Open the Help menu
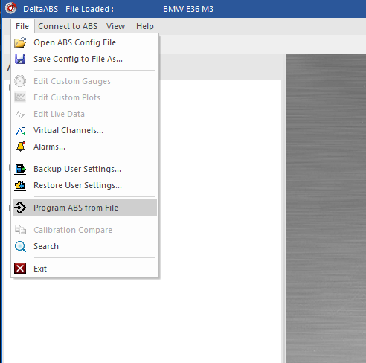 pyautogui.click(x=145, y=26)
